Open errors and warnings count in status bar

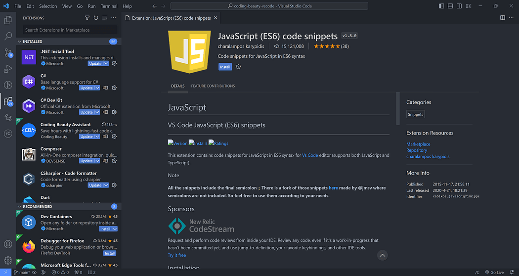coord(60,273)
